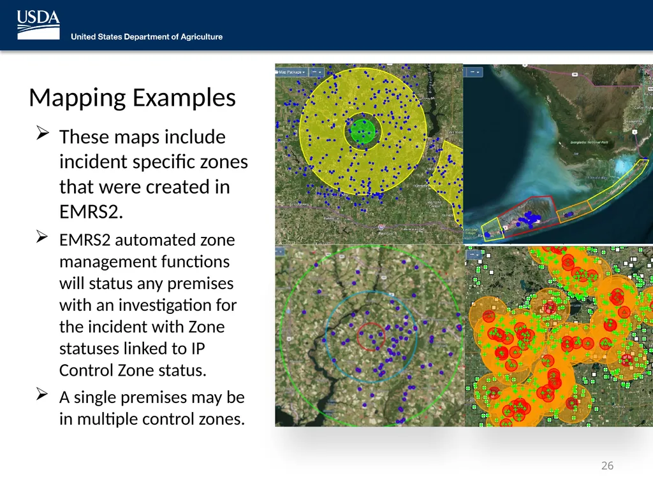Click the red inner circle on the bottom-left map
Image resolution: width=653 pixels, height=489 pixels.
pyautogui.click(x=371, y=336)
